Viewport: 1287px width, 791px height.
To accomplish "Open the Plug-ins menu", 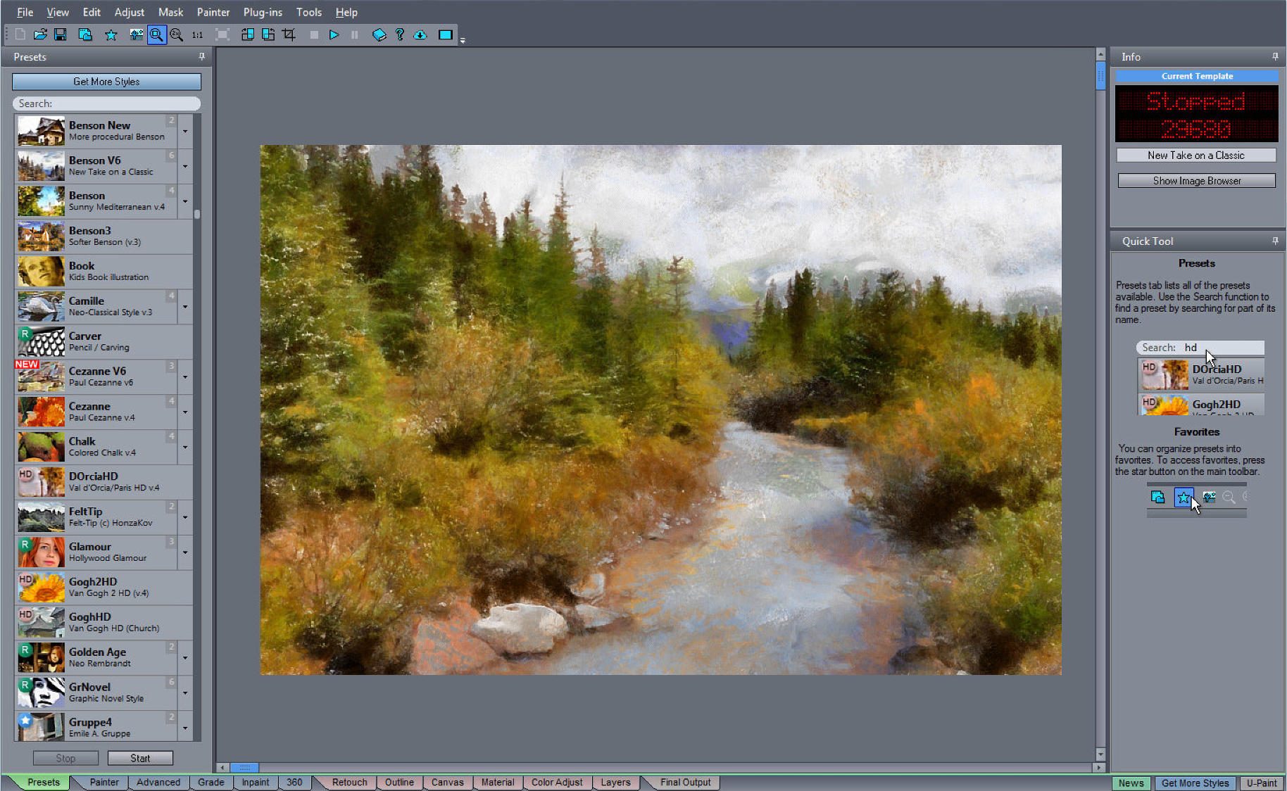I will coord(263,12).
